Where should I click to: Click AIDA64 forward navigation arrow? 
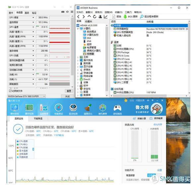click(x=84, y=17)
